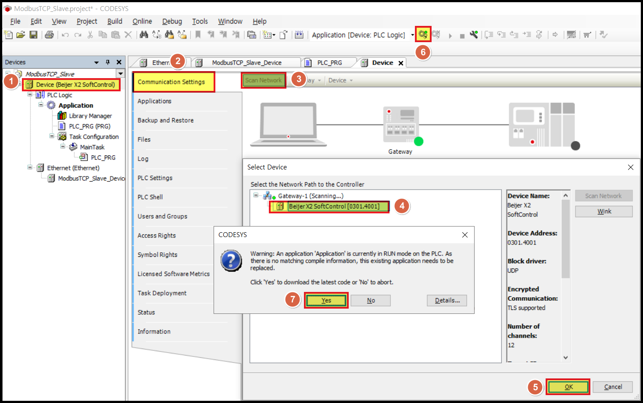This screenshot has width=643, height=403.
Task: Click the Step Out debug icon
Action: tap(514, 35)
